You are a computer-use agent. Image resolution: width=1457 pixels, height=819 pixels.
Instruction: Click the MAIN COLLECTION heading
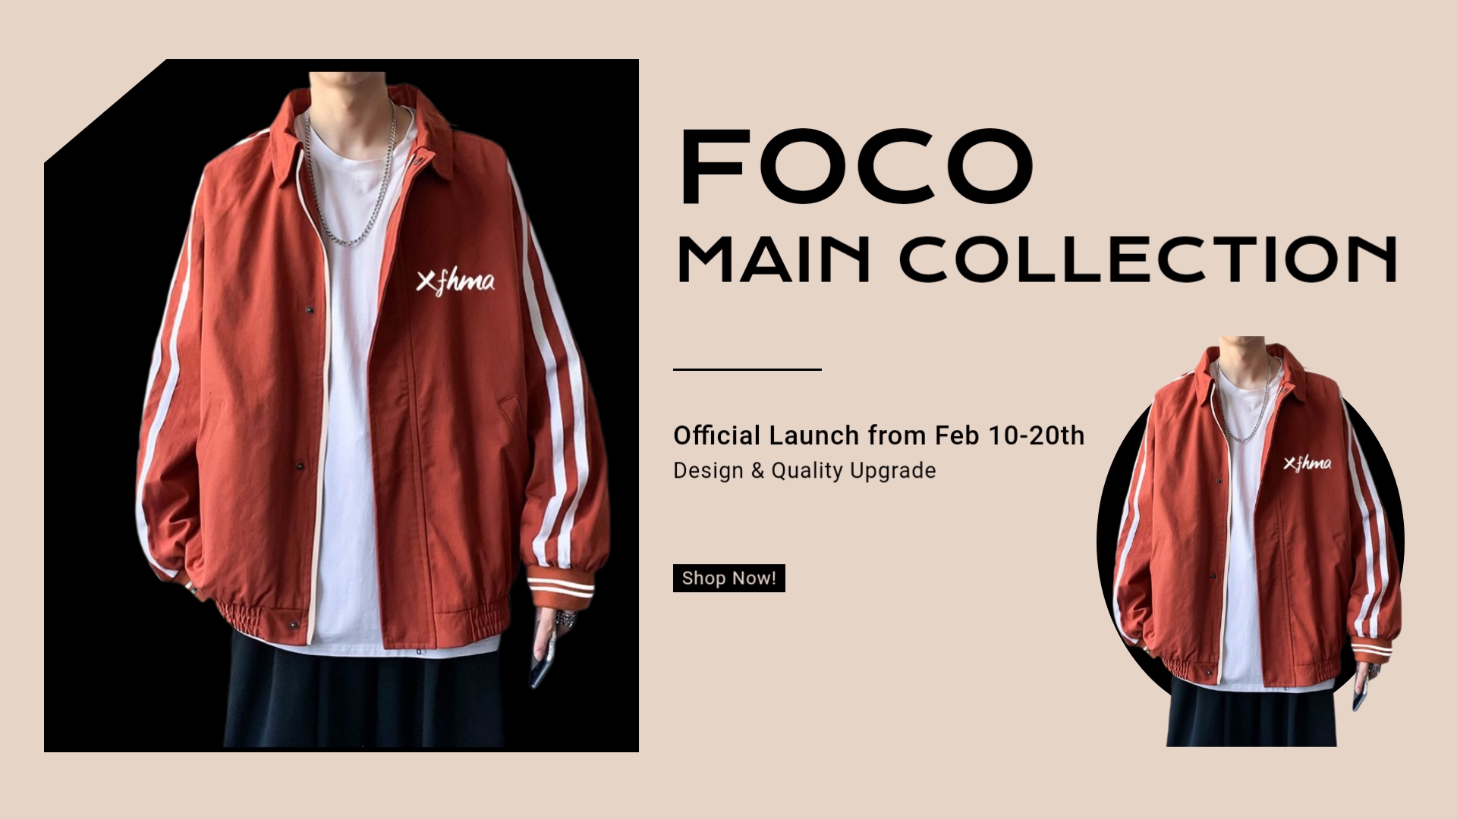coord(1037,259)
